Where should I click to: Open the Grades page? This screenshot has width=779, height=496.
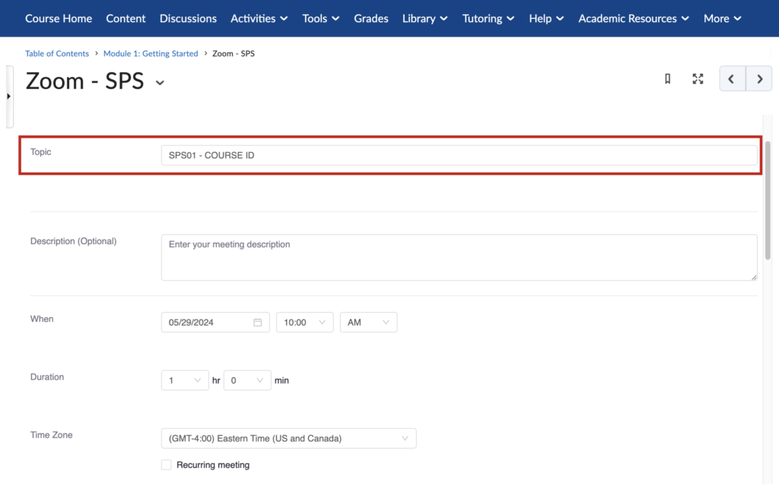point(370,18)
